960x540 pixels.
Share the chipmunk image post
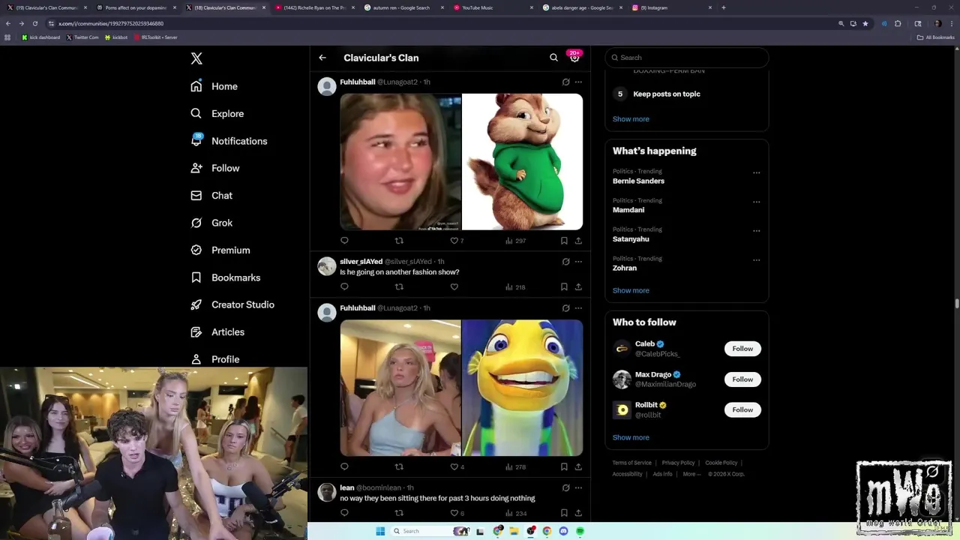tap(578, 241)
